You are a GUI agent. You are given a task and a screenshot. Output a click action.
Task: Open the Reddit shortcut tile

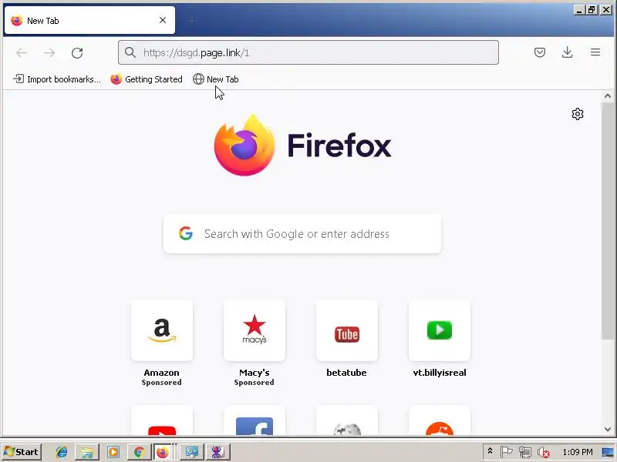pos(440,421)
